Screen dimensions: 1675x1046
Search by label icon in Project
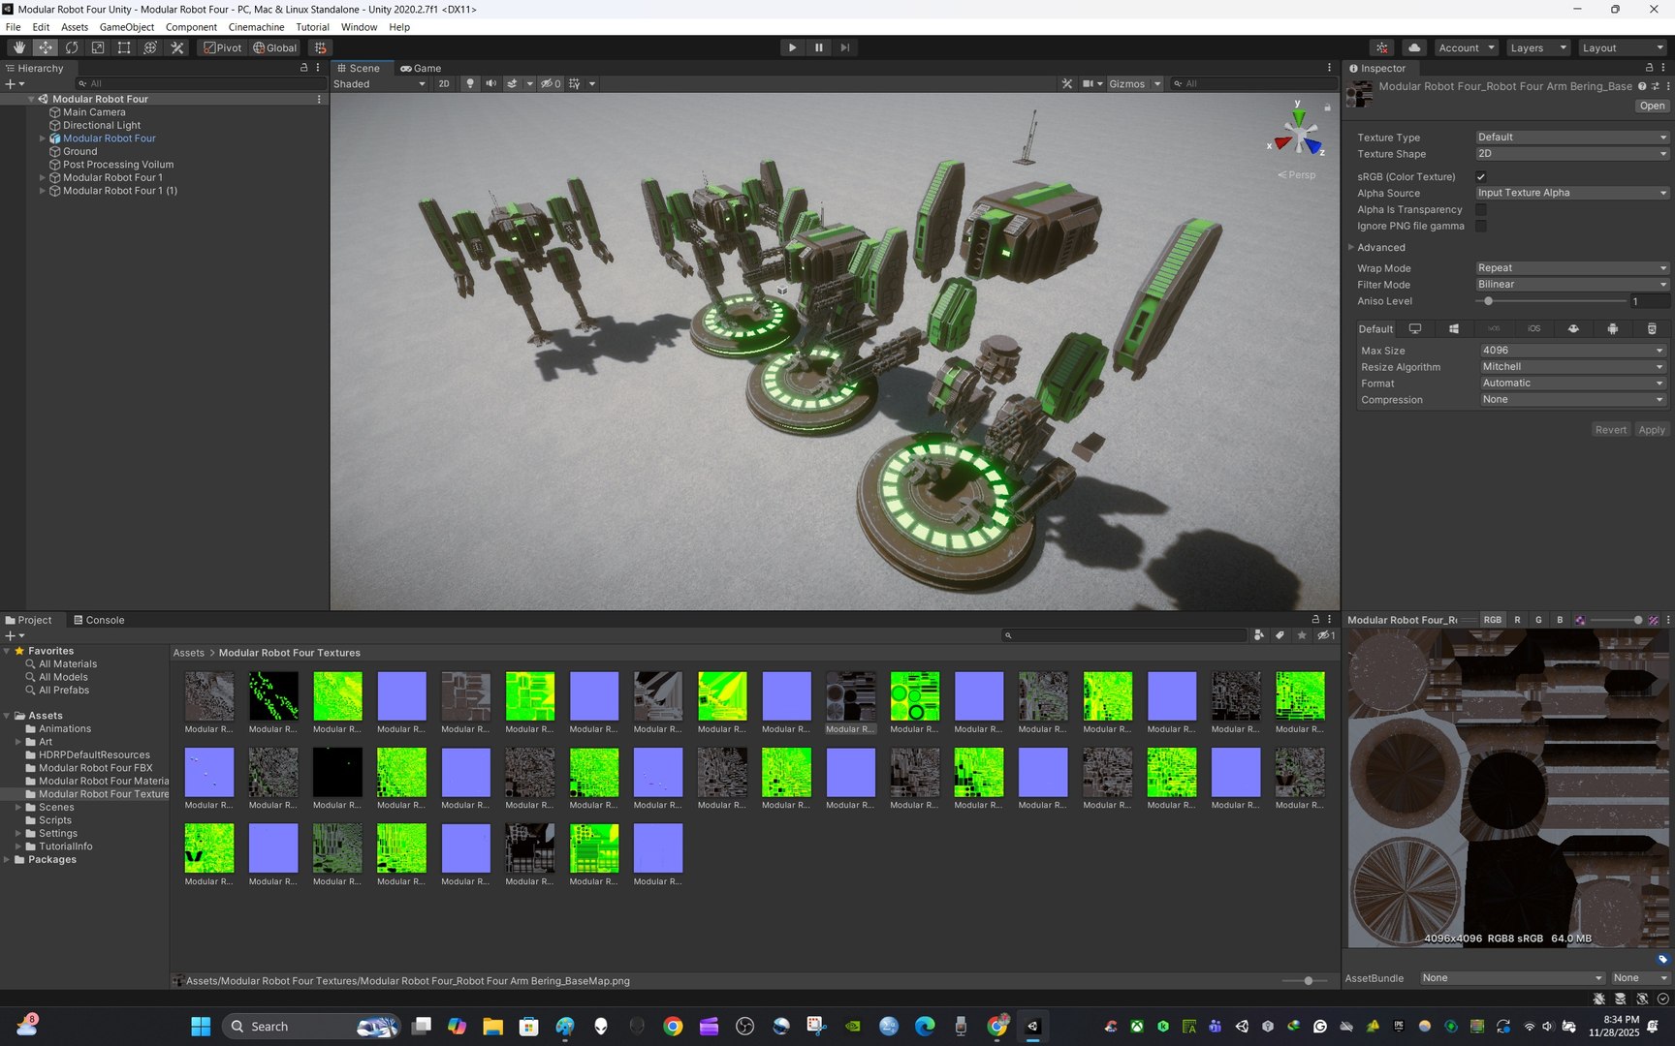click(1280, 636)
